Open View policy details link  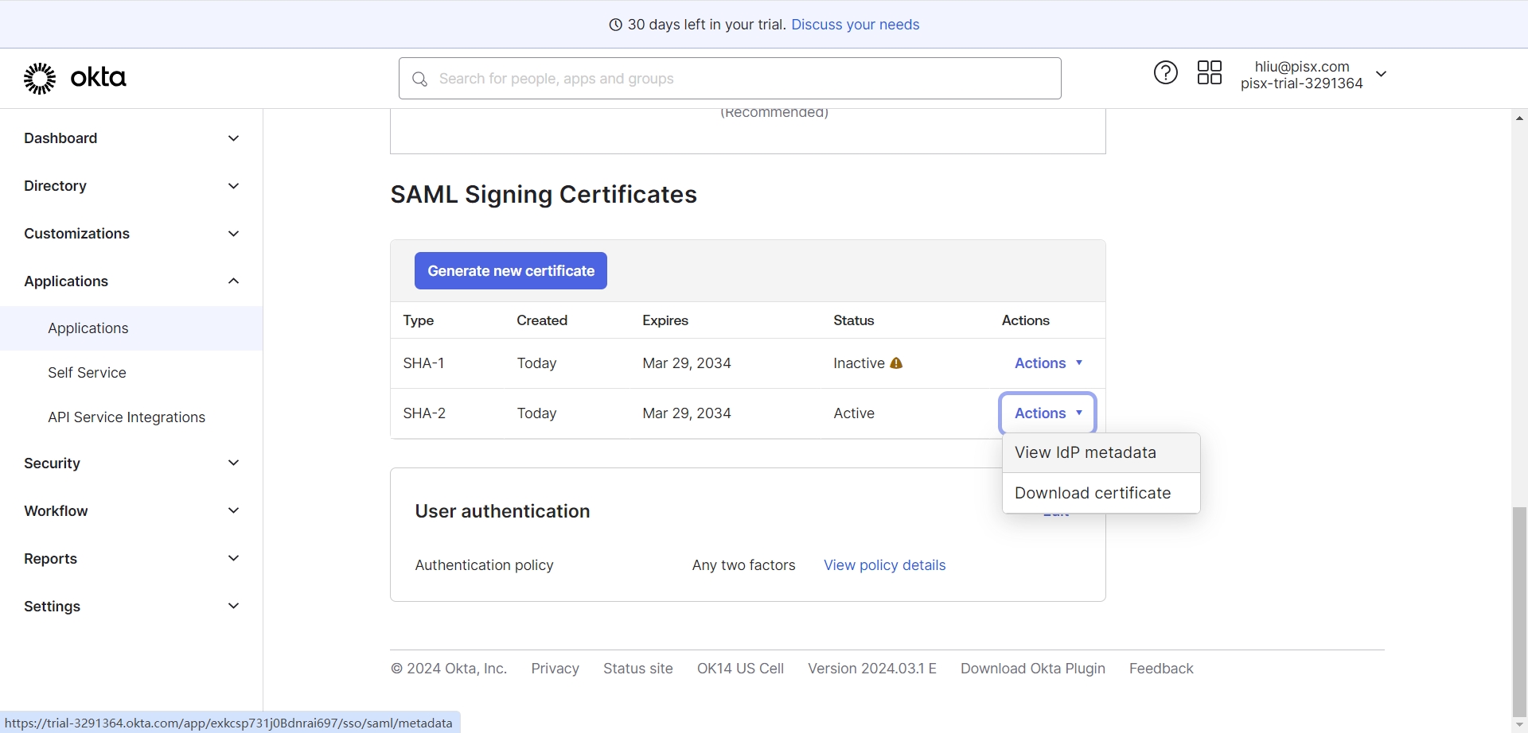click(x=884, y=565)
